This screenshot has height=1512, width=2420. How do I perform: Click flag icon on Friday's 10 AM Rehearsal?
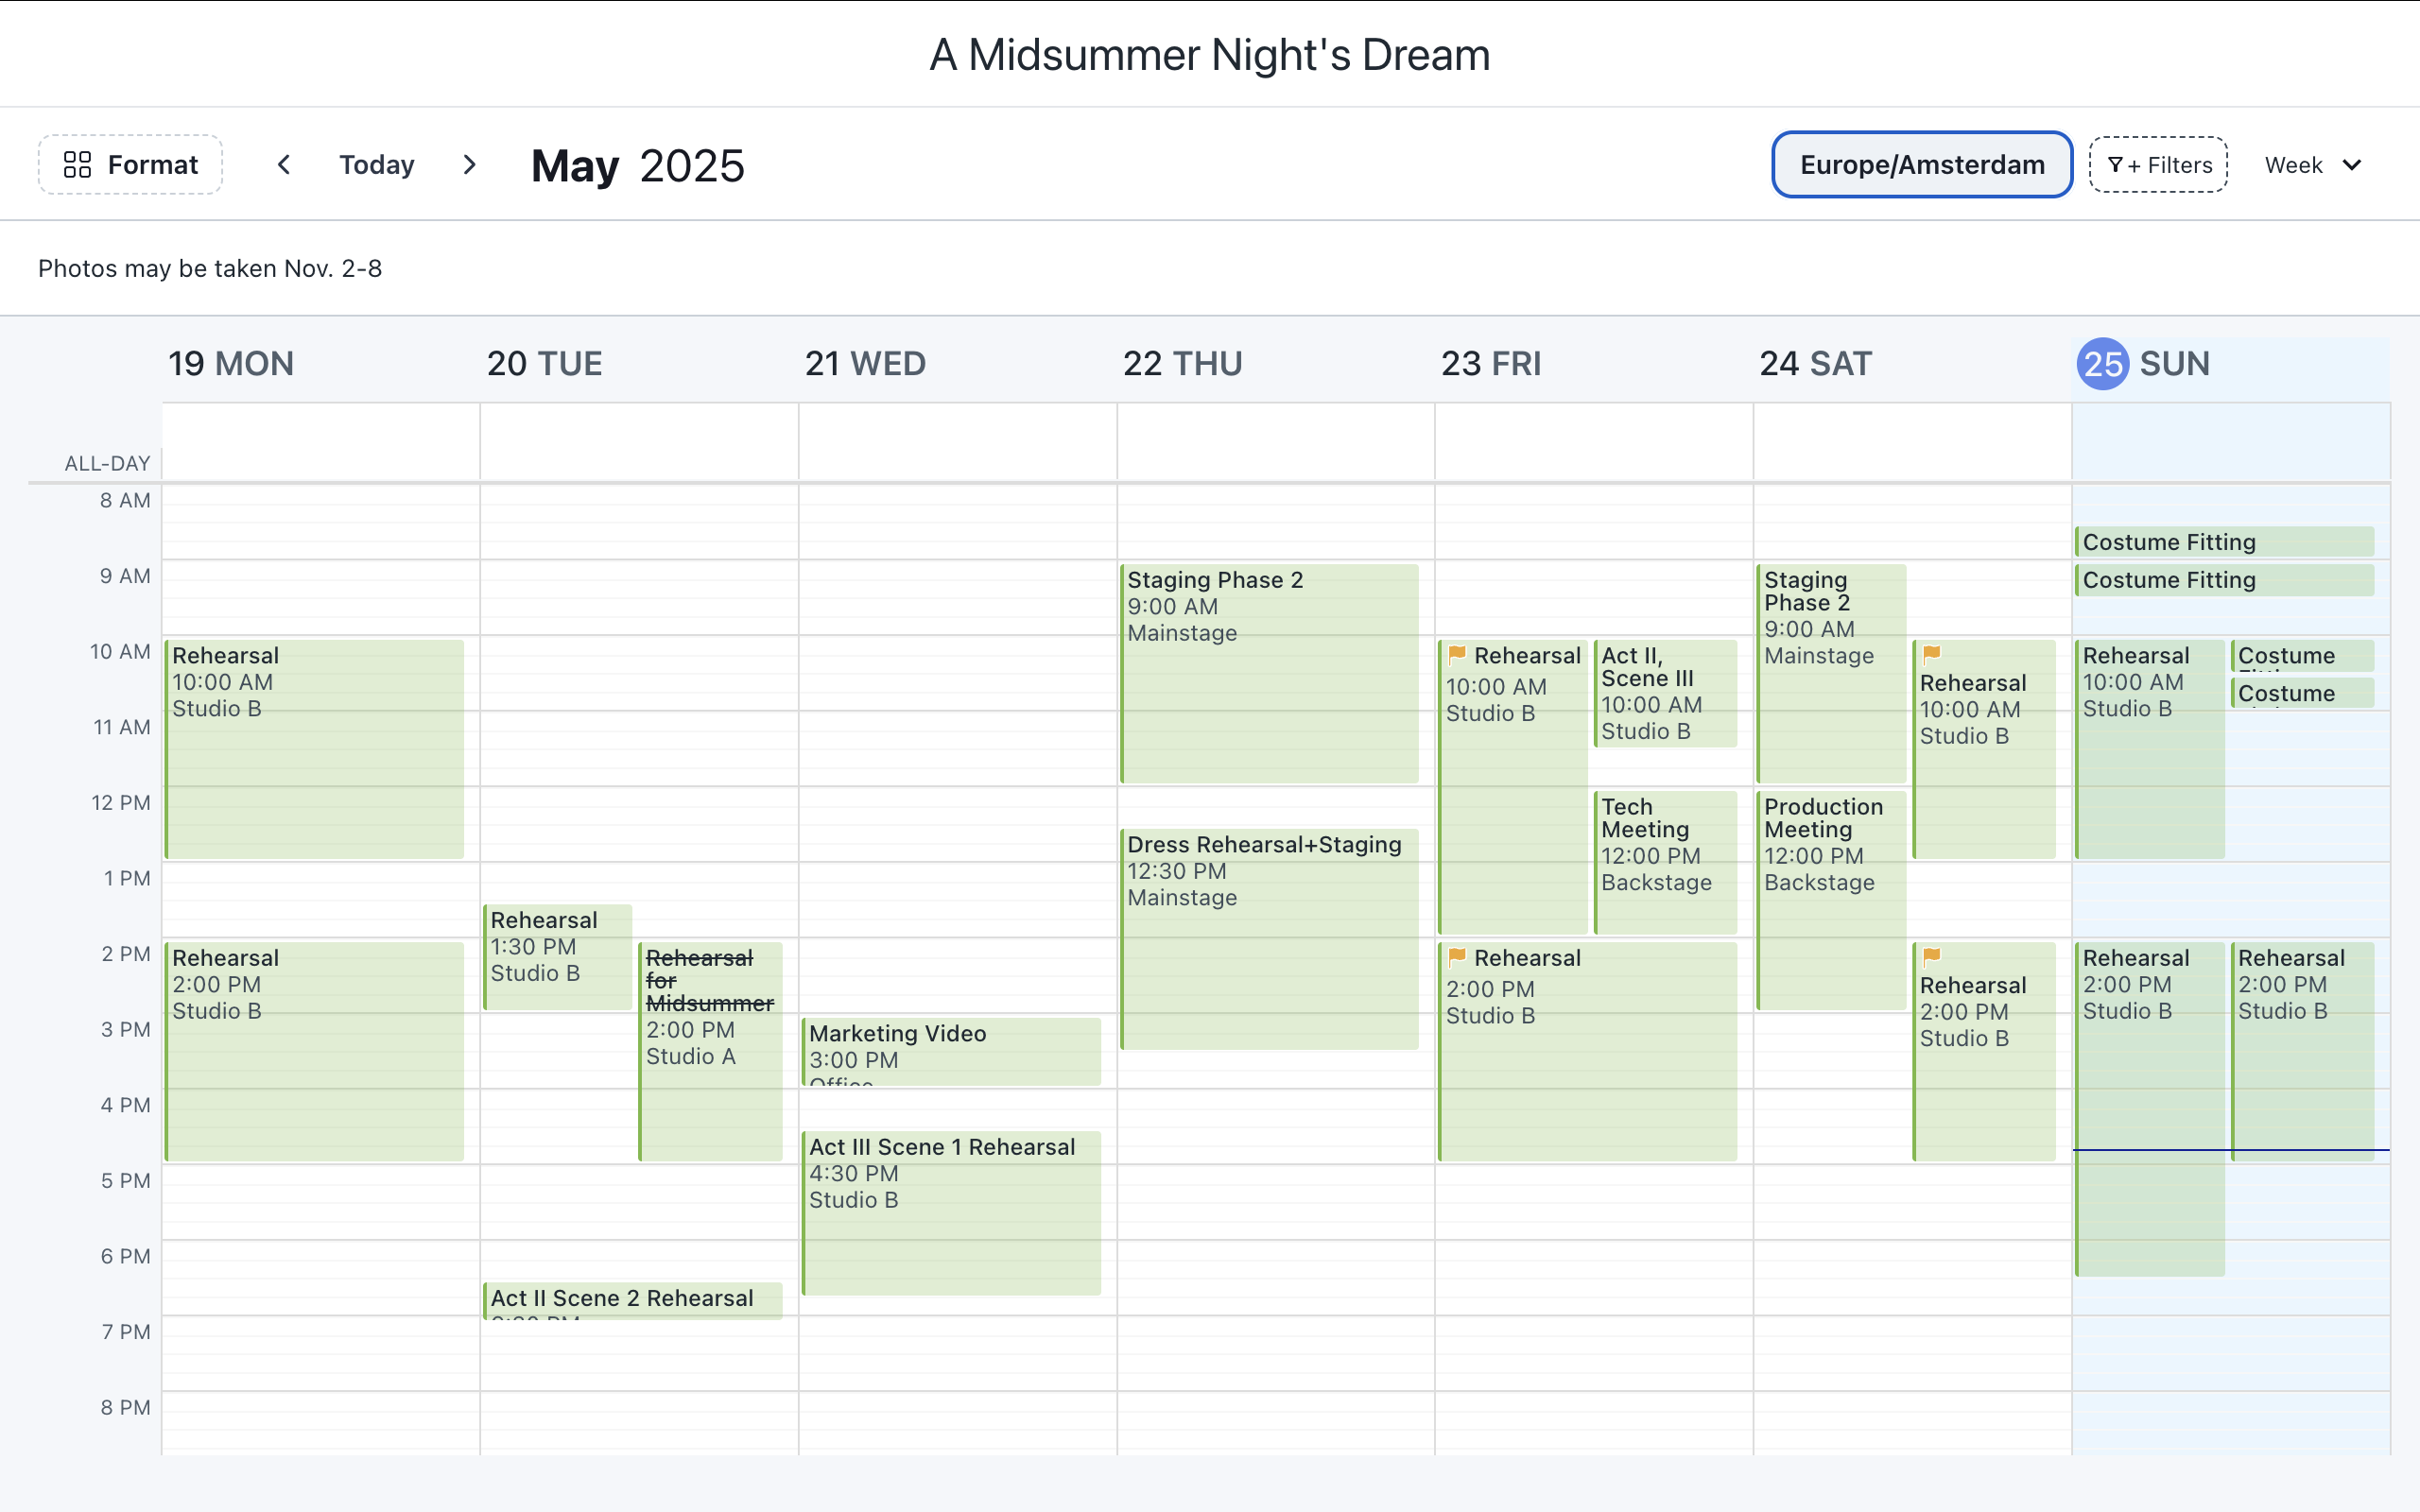coord(1458,655)
